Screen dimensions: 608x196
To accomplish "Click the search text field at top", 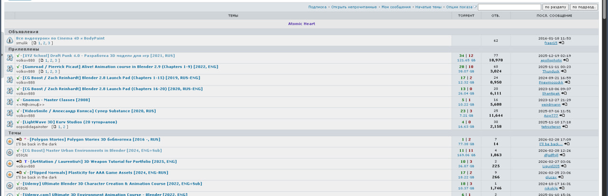I will pos(509,7).
